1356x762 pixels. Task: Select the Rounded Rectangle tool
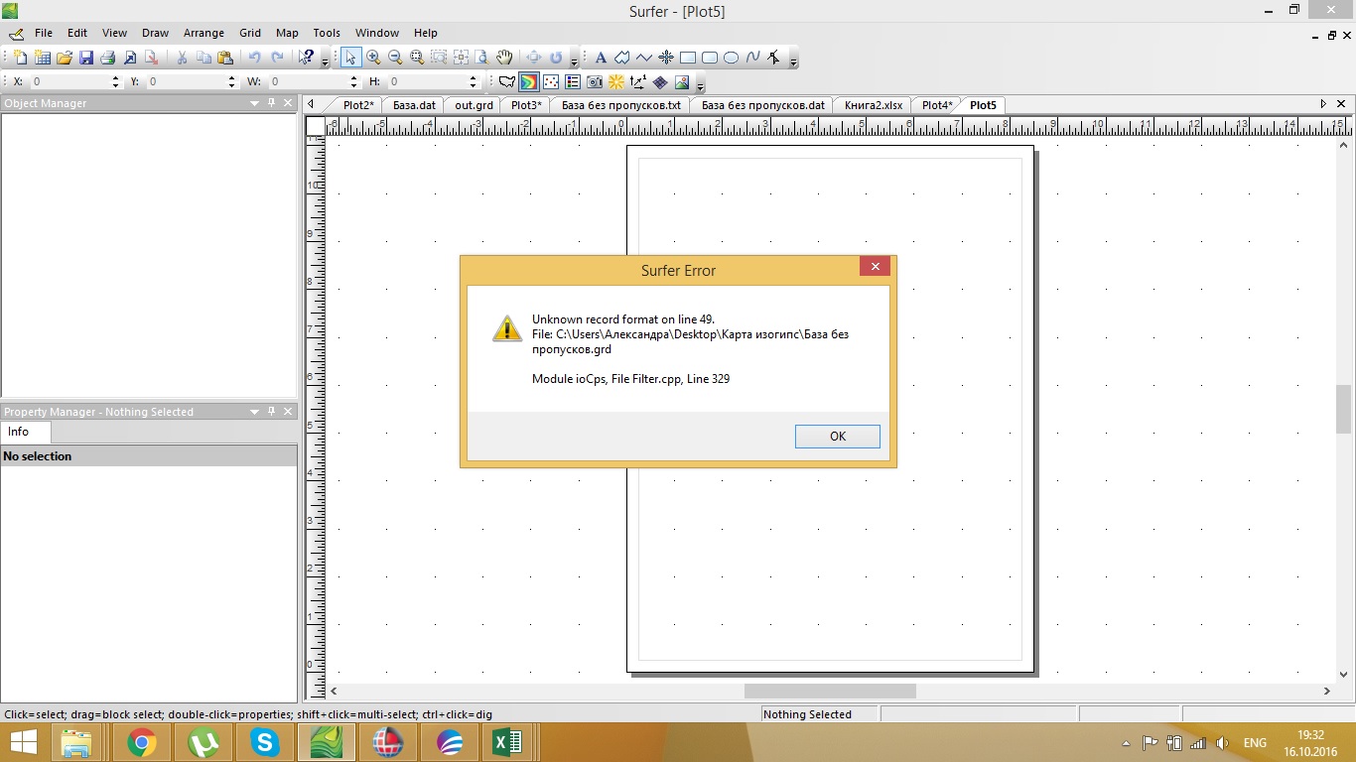pyautogui.click(x=710, y=58)
